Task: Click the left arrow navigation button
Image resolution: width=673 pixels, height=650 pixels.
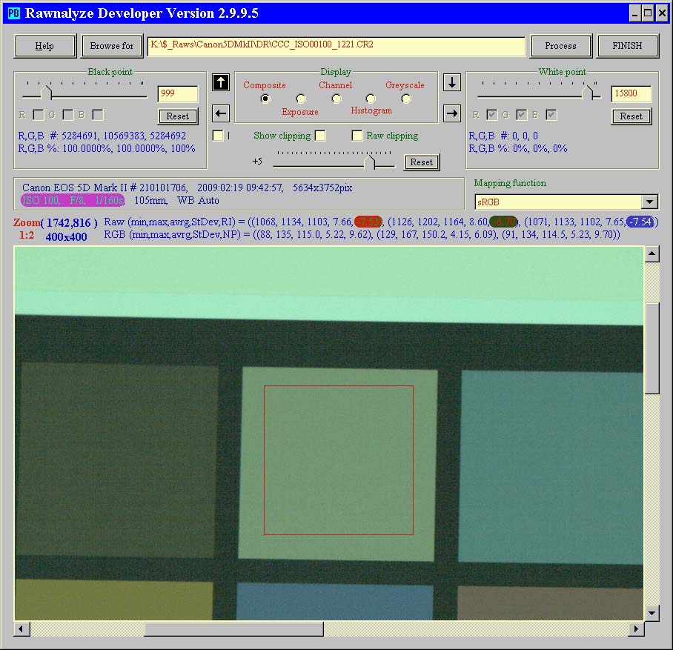Action: coord(221,113)
